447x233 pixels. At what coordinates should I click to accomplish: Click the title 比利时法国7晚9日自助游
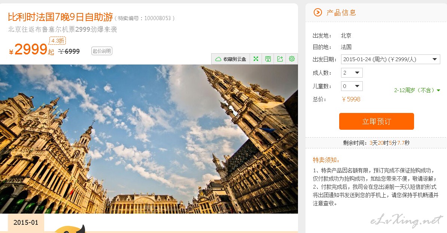tap(60, 17)
